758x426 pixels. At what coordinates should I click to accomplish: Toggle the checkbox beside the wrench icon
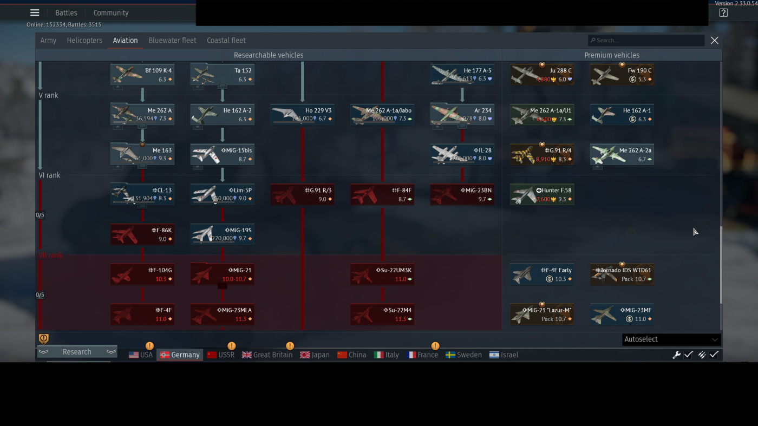click(x=689, y=355)
